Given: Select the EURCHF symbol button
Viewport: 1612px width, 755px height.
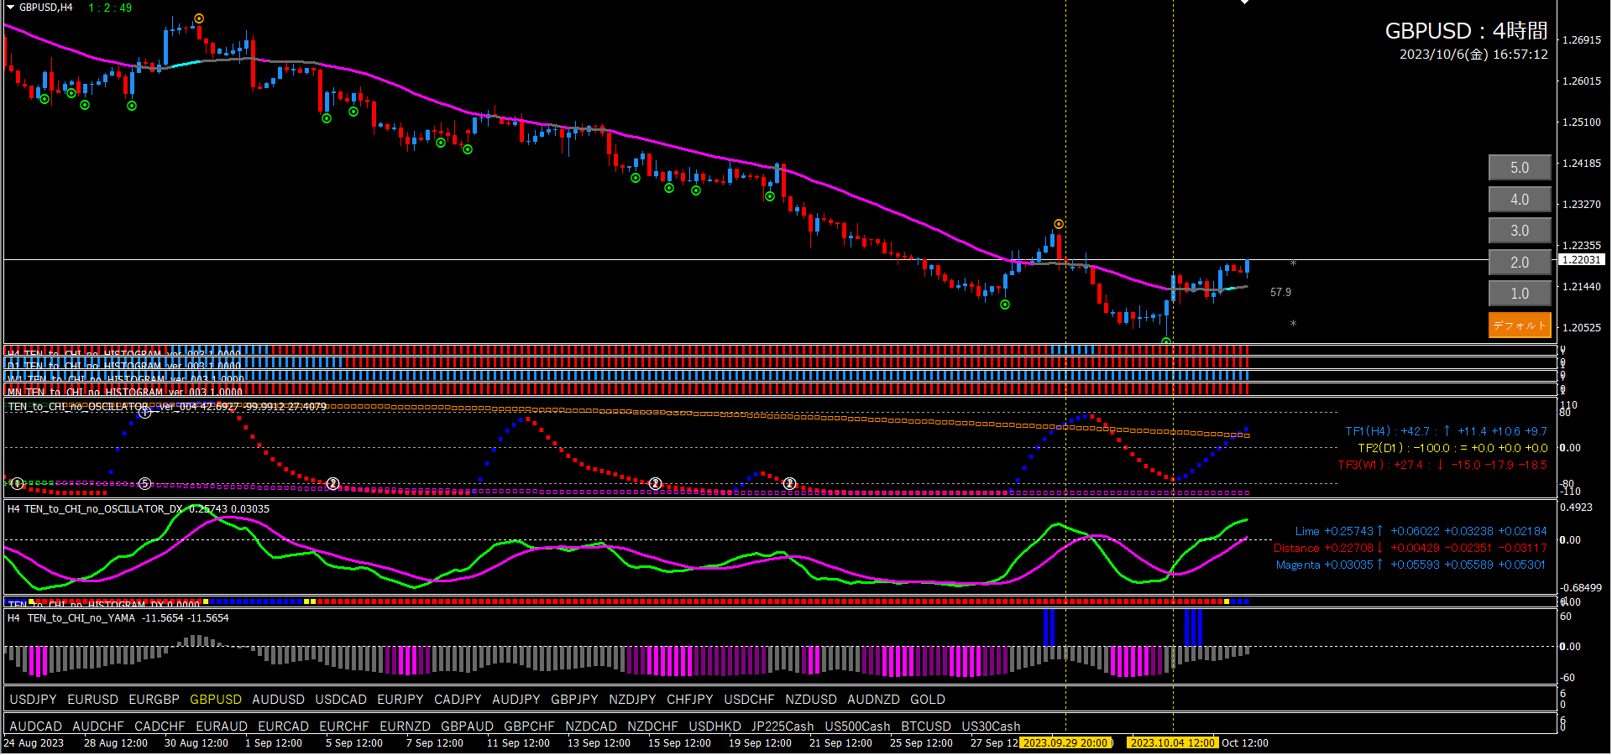Looking at the screenshot, I should tap(344, 726).
